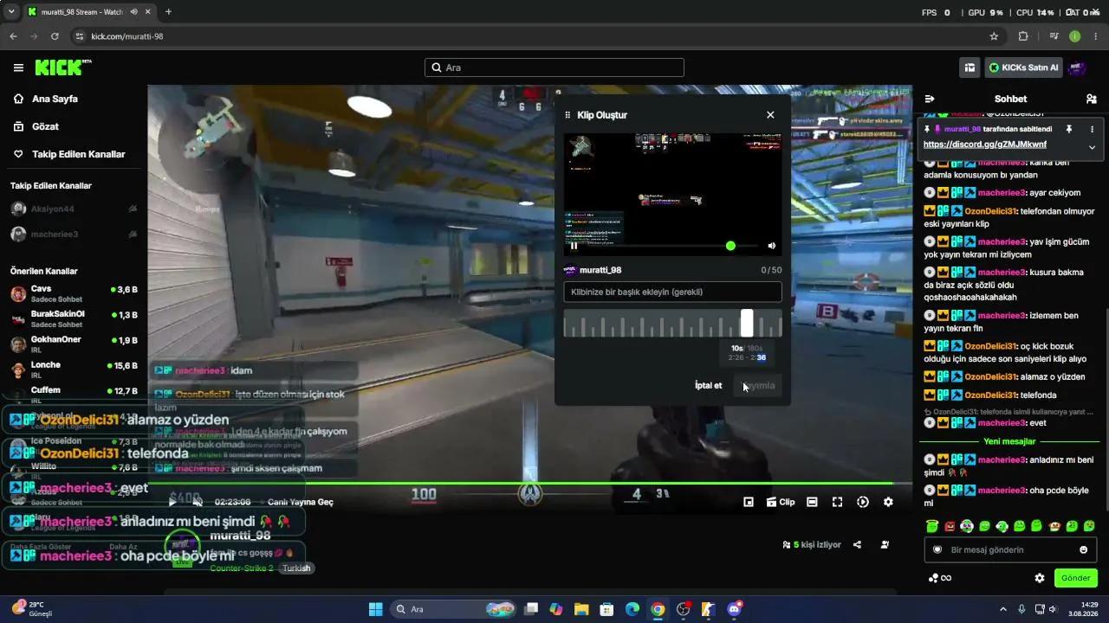Open the user profile avatar menu
Image resolution: width=1109 pixels, height=623 pixels.
pyautogui.click(x=1077, y=67)
